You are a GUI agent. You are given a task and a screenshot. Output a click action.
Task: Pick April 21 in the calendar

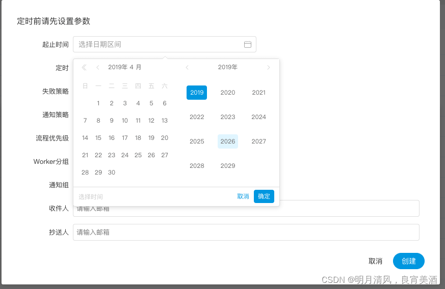coord(85,155)
